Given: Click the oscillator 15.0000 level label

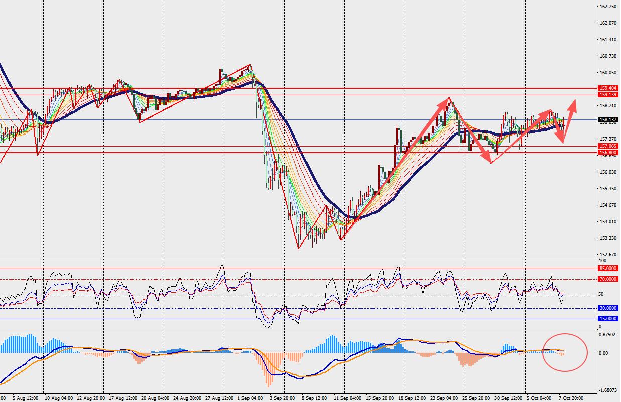Looking at the screenshot, I should point(608,319).
